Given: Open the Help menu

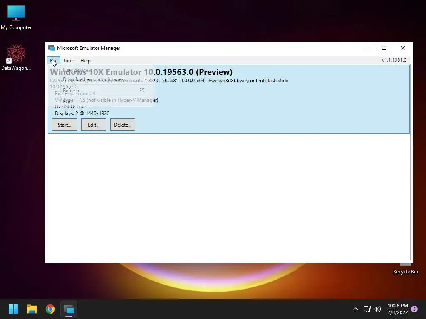Looking at the screenshot, I should coord(85,61).
